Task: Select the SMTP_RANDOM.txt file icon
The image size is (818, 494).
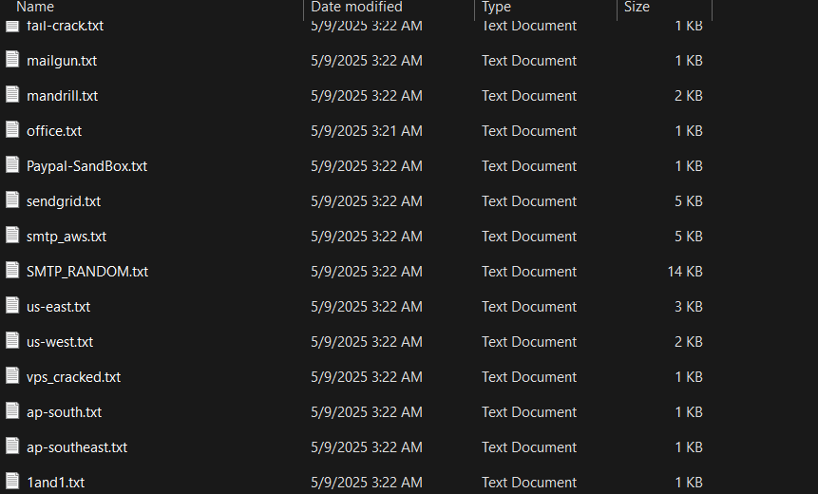Action: click(12, 270)
